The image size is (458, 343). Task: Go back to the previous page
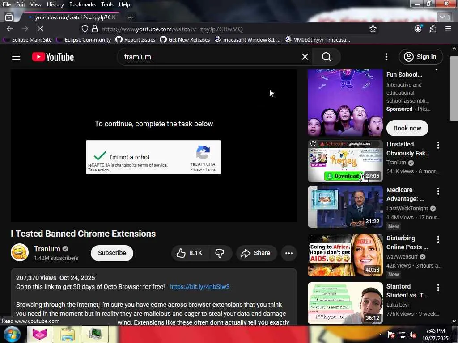(x=10, y=29)
